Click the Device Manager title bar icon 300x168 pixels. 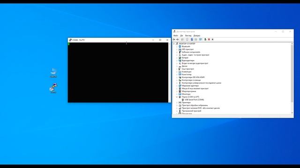pyautogui.click(x=174, y=31)
